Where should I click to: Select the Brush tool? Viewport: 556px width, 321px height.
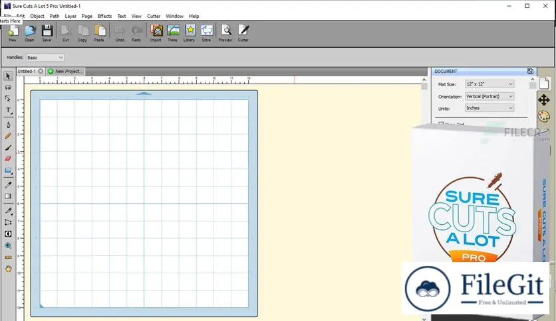coord(8,147)
